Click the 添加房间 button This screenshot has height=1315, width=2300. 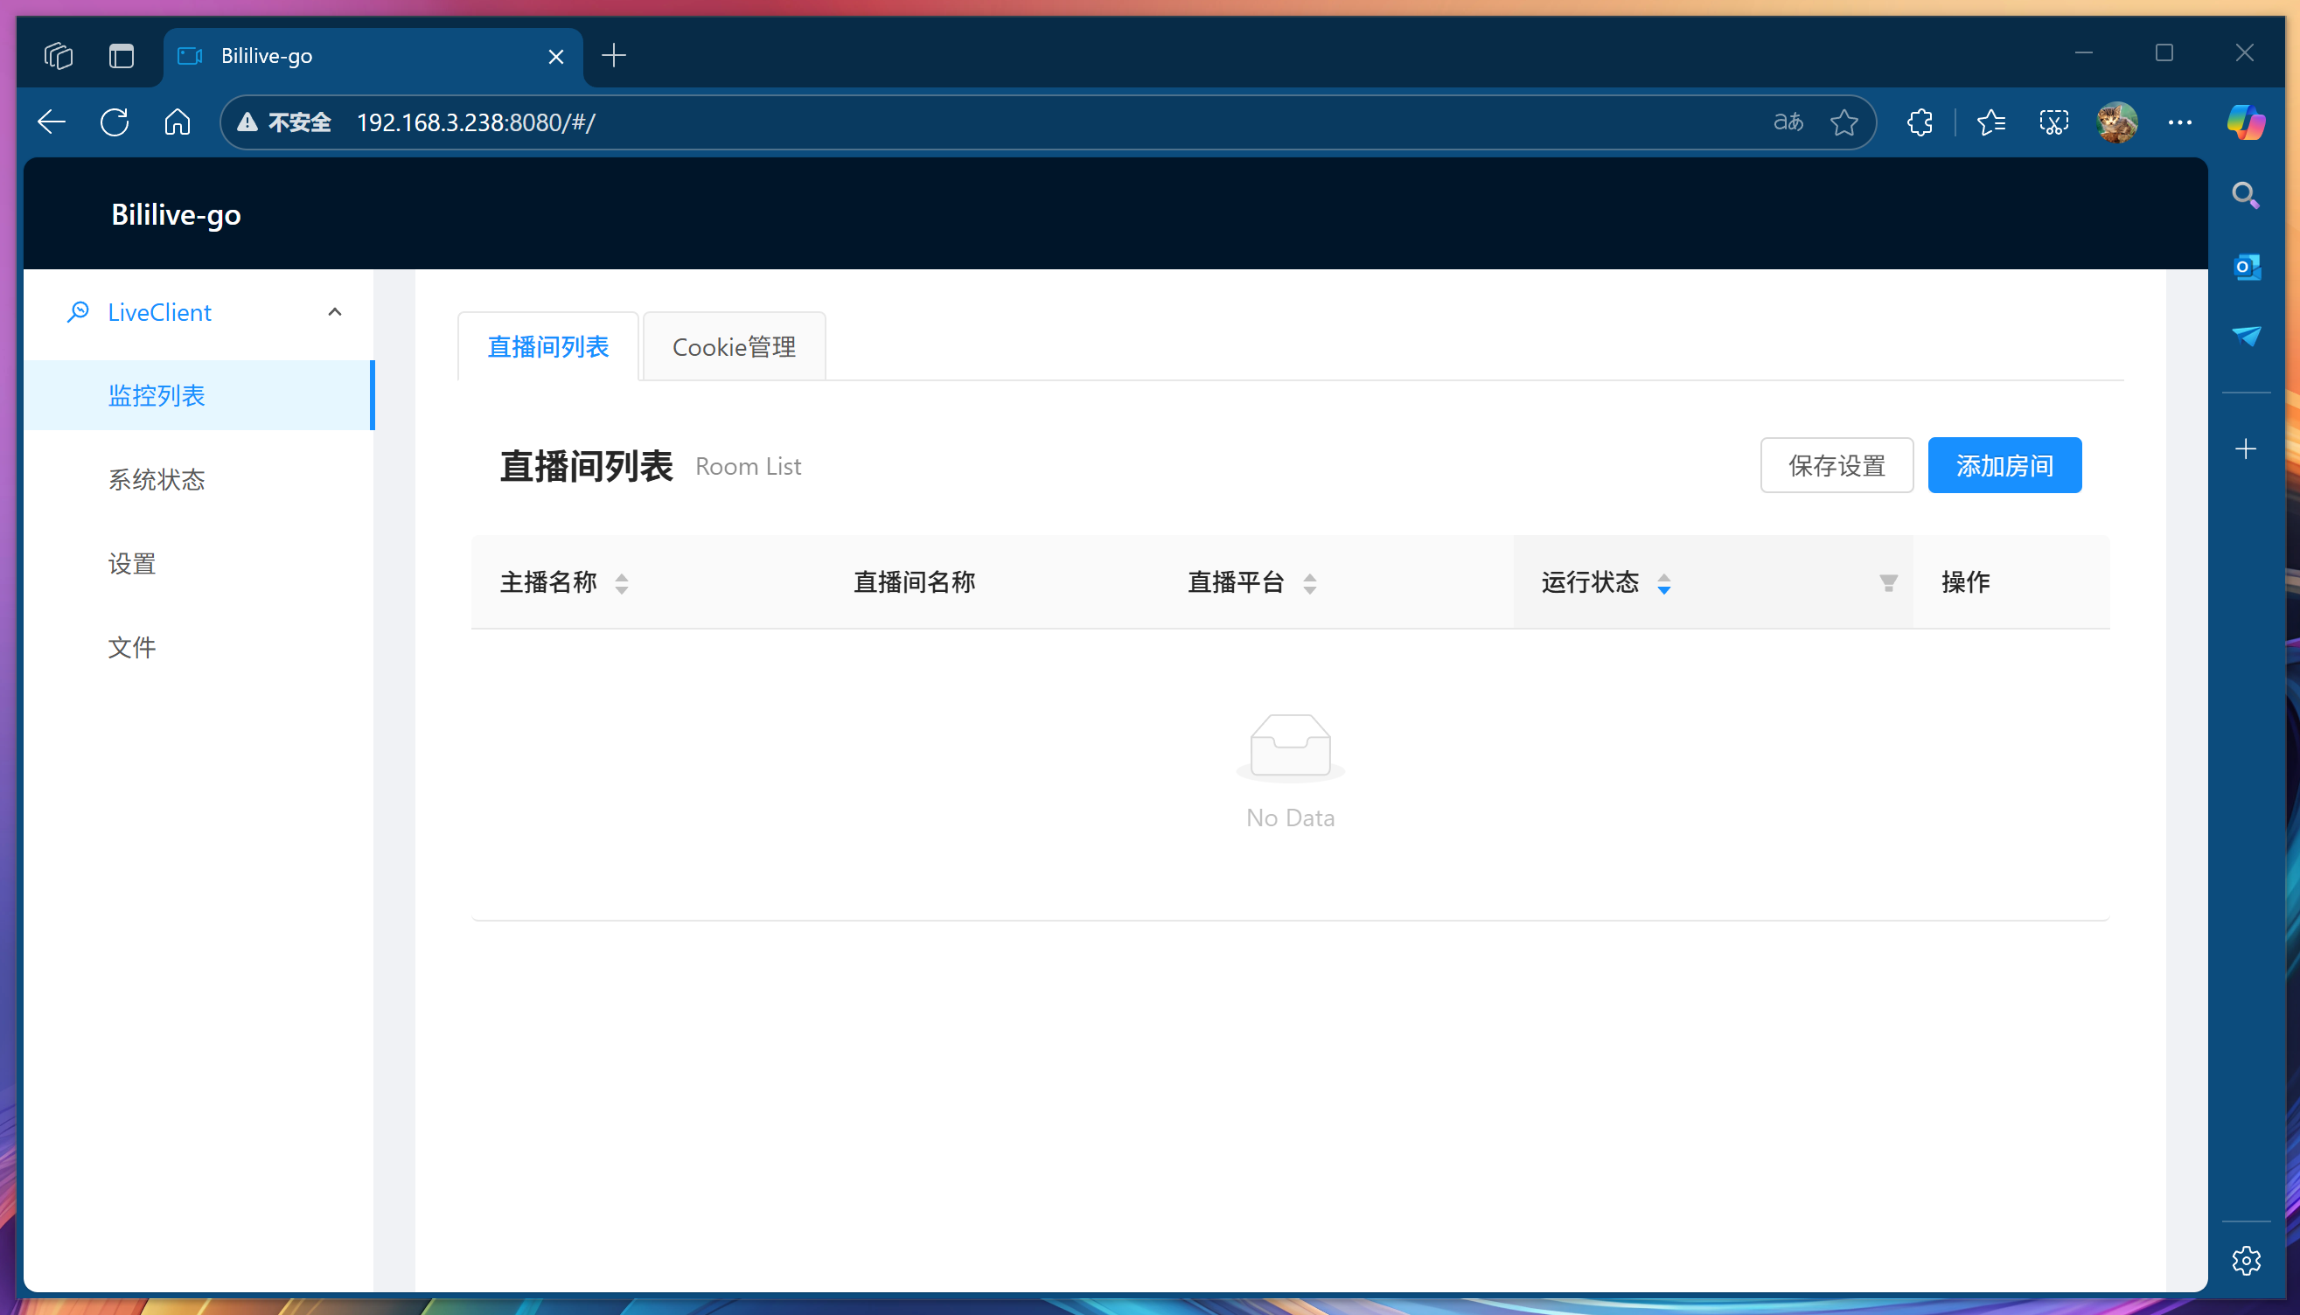tap(2004, 465)
